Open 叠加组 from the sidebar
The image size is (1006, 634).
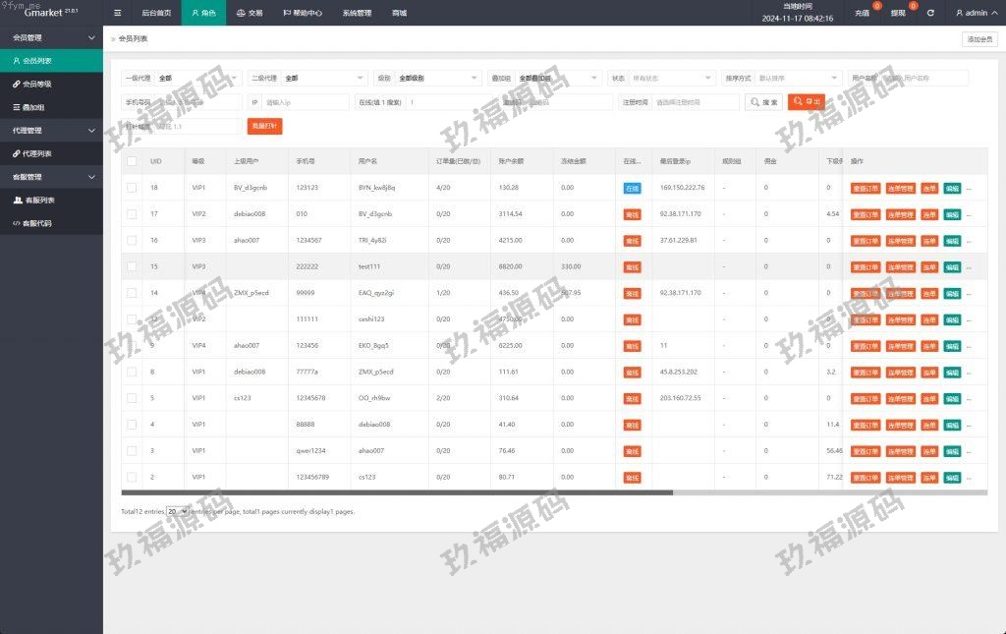[x=33, y=107]
